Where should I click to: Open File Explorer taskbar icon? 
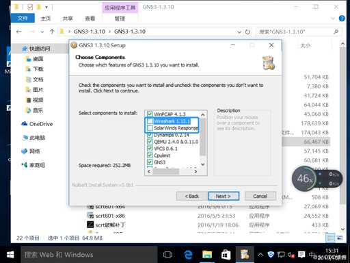coord(207,255)
